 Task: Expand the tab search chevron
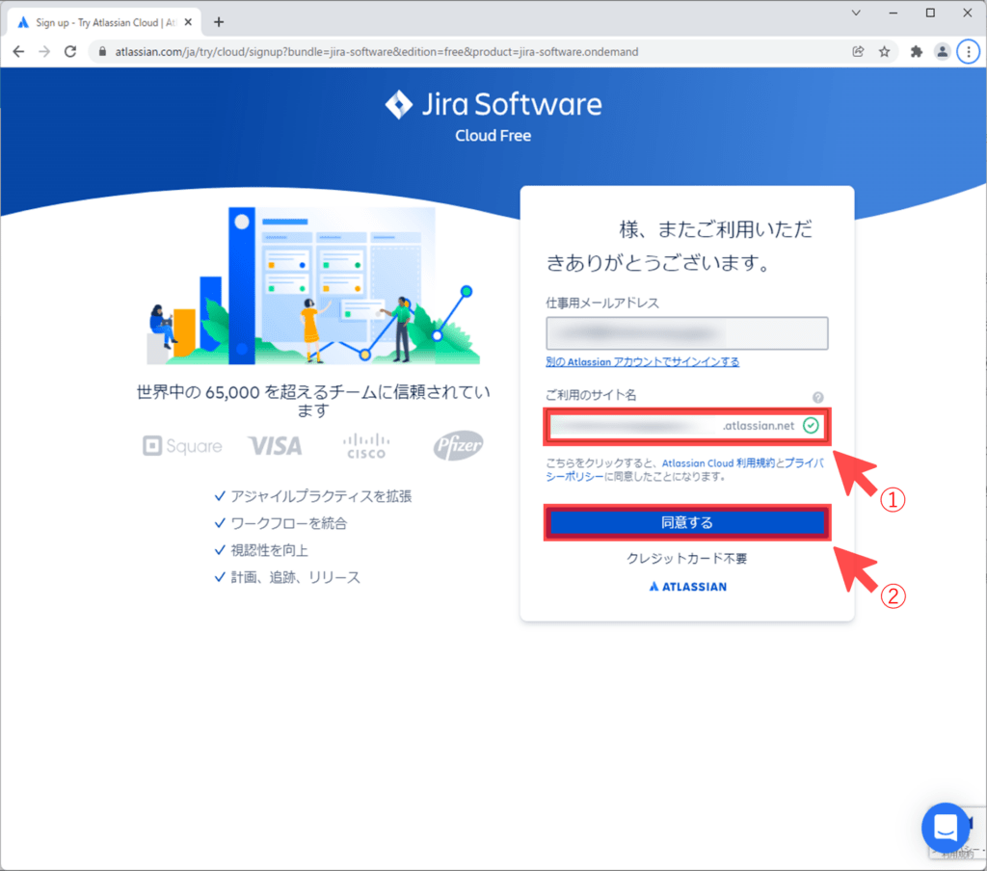pyautogui.click(x=856, y=13)
